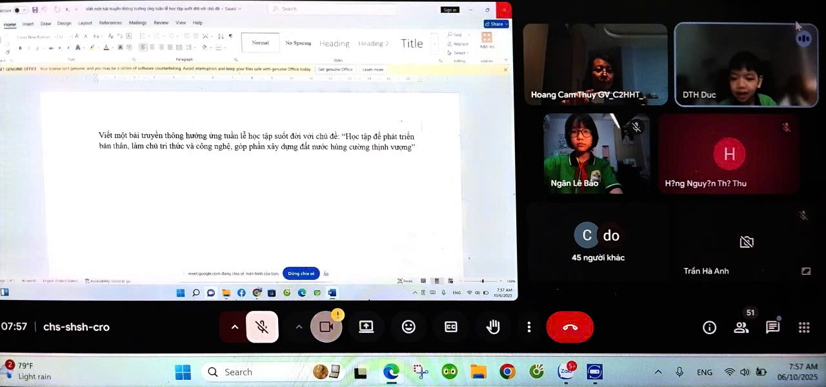This screenshot has height=387, width=826.
Task: Hang up with red leave call button
Action: tap(570, 327)
